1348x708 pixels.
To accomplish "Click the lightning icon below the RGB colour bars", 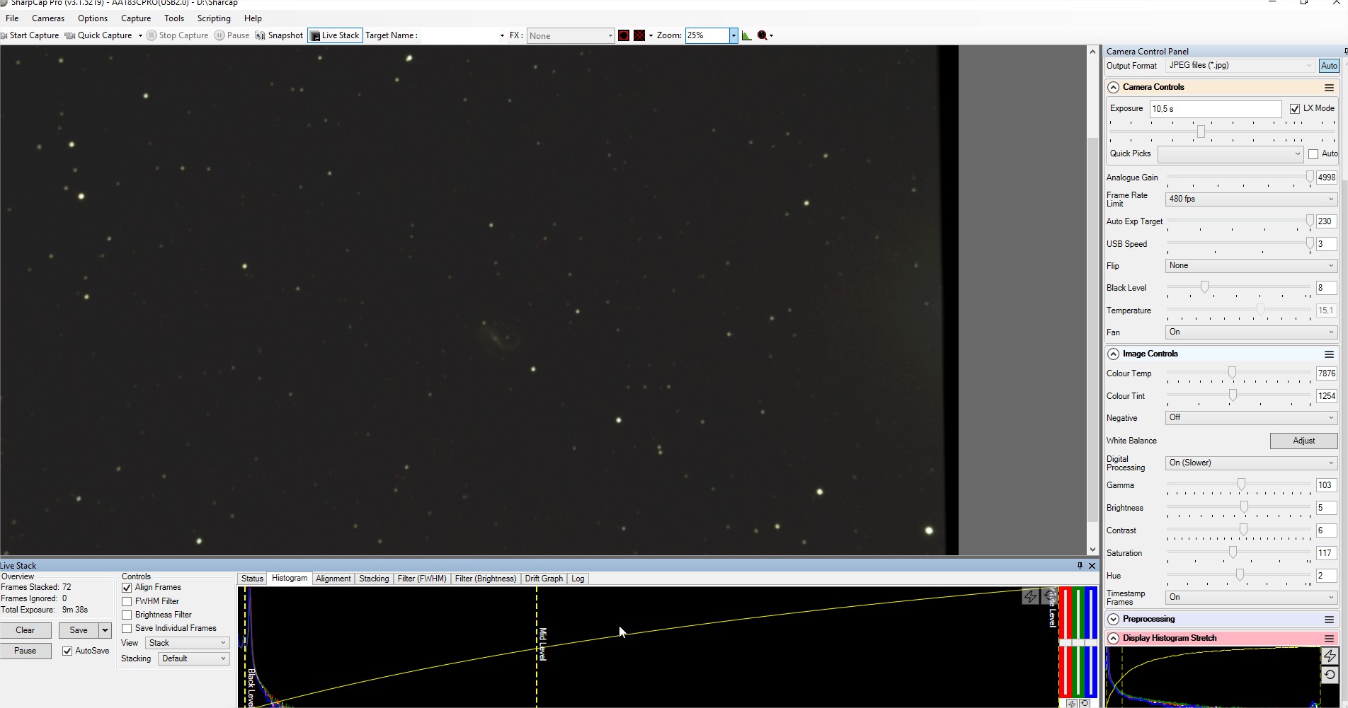I will [1072, 704].
